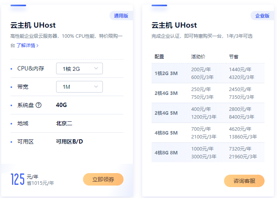Click the 可用区B/D value

[69, 142]
